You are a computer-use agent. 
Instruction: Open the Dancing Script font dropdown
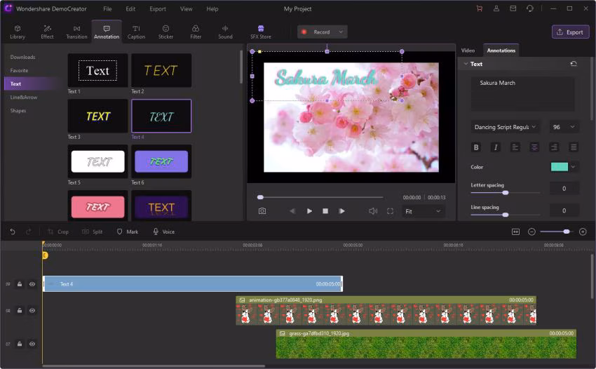pos(505,127)
